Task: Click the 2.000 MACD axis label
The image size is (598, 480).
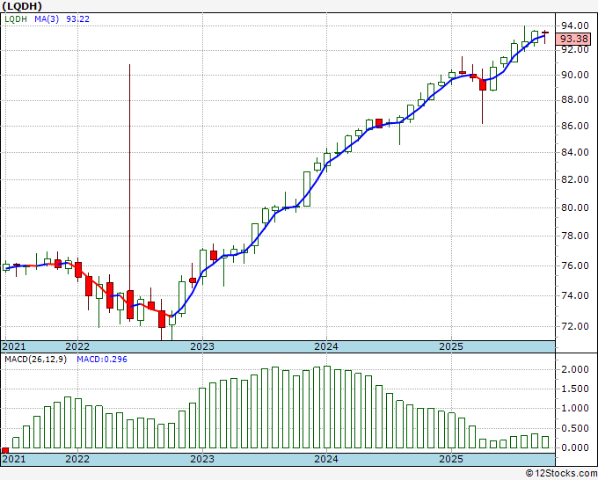Action: pos(575,369)
